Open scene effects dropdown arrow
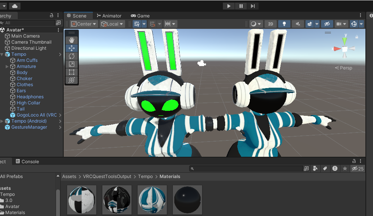Screen dimensions: 373x216 (317, 24)
